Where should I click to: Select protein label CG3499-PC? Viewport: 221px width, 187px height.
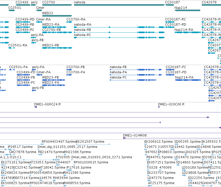[x=26, y=83]
